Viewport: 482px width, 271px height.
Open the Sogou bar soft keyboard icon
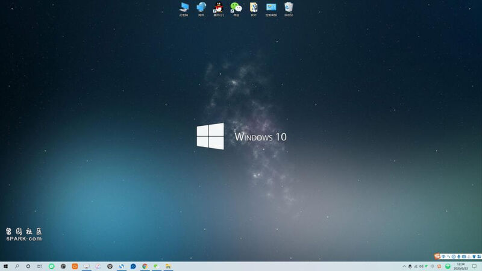[x=464, y=257]
